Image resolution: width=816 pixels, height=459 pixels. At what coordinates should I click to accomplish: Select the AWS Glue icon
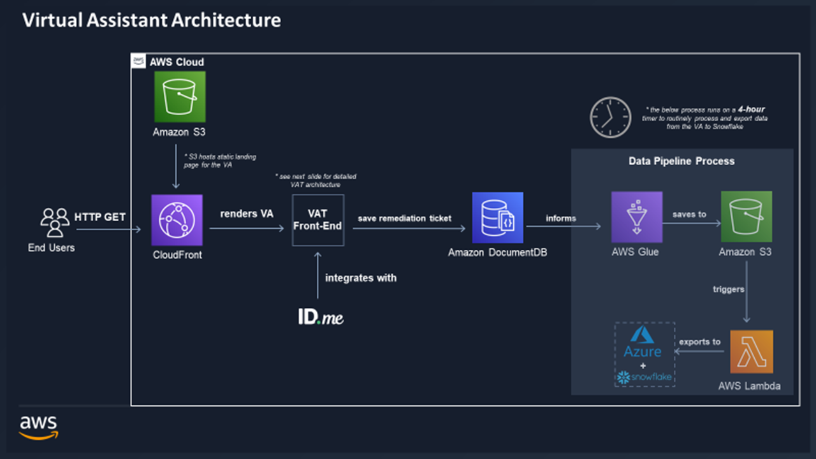tap(636, 217)
